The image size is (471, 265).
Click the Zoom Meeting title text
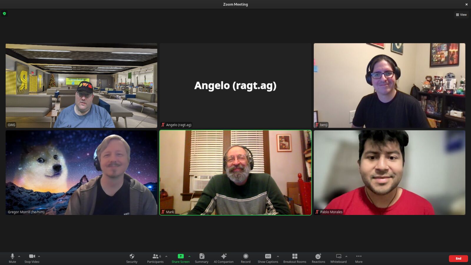[235, 4]
